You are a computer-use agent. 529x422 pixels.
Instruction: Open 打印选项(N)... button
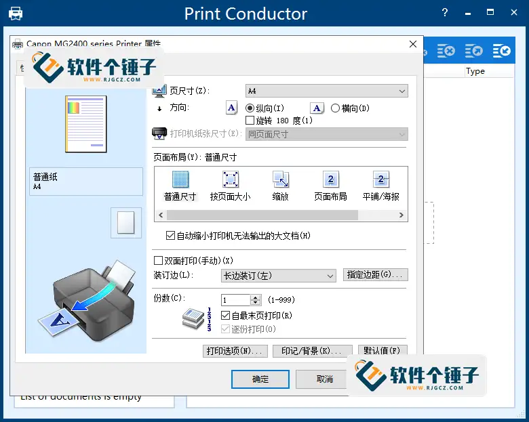(235, 351)
